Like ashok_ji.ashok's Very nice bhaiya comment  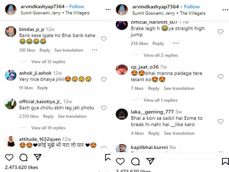click(104, 79)
